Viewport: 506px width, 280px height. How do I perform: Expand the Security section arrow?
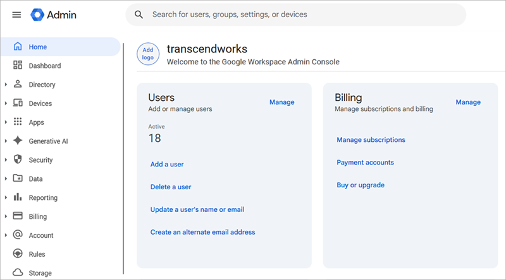(x=6, y=160)
